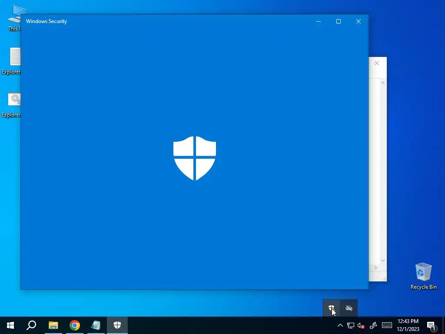Open the 12:43 PM clock and date
The width and height of the screenshot is (445, 334).
408,325
